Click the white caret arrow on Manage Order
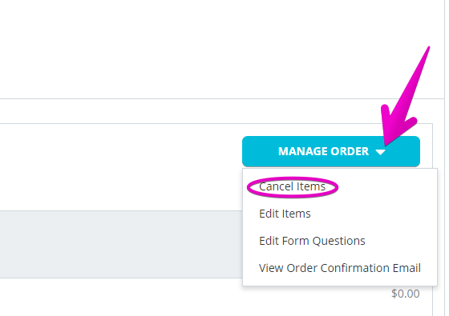 pyautogui.click(x=380, y=152)
